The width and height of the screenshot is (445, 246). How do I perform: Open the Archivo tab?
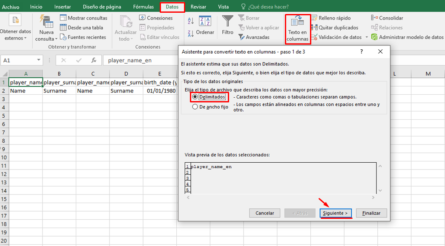point(11,7)
